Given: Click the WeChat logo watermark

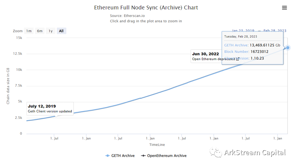Looking at the screenshot, I should click(x=216, y=152).
